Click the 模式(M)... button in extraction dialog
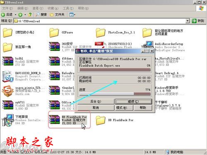207x155 pixels. click(x=124, y=108)
